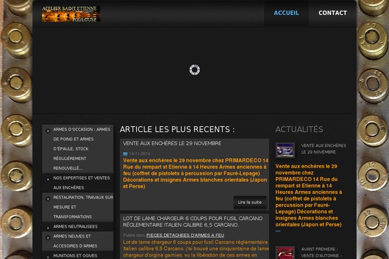
Task: Click arrow bullet beside Restauration
Action: [48, 199]
